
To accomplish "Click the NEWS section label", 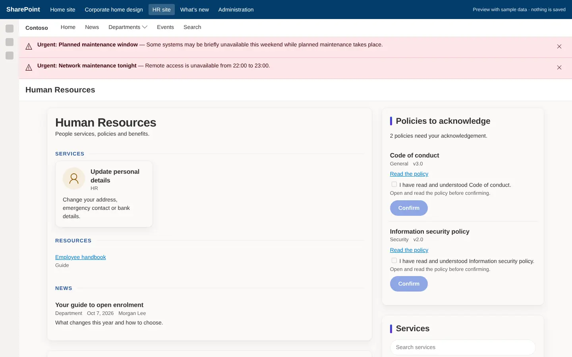I will tap(64, 288).
